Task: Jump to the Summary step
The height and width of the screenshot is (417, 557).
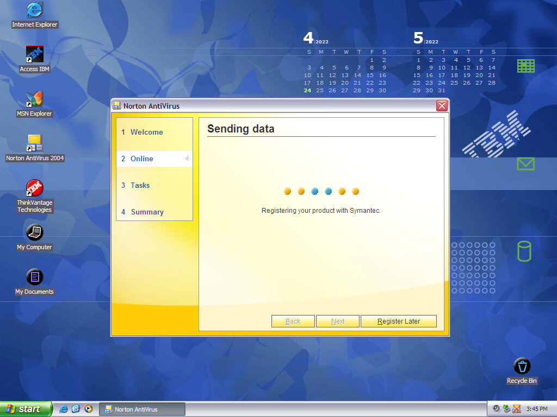Action: coord(147,212)
